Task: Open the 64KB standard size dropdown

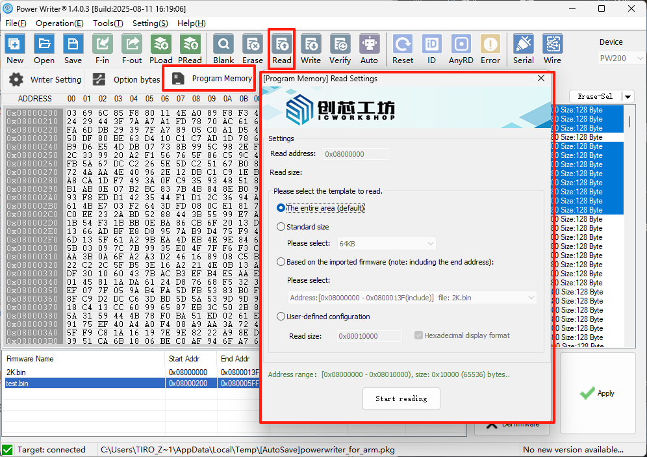Action: [387, 244]
